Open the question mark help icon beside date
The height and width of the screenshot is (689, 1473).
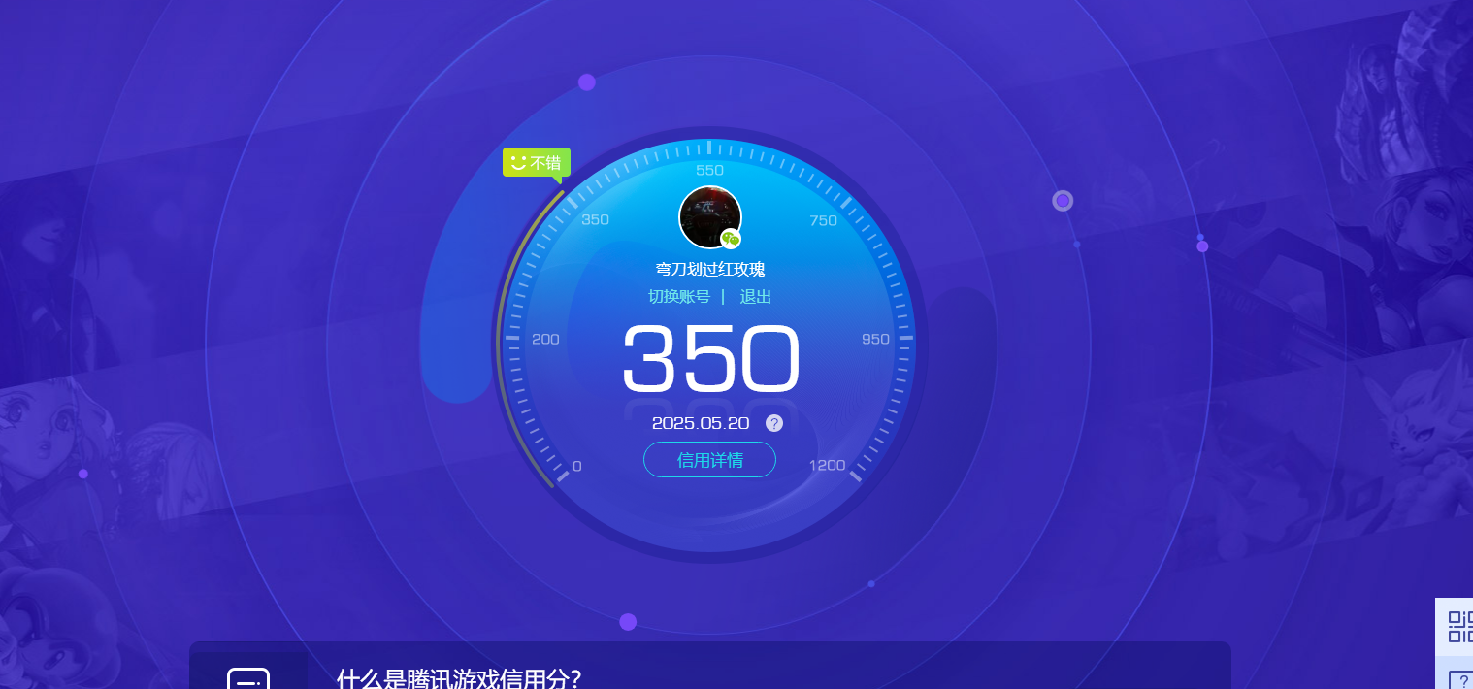pos(774,423)
